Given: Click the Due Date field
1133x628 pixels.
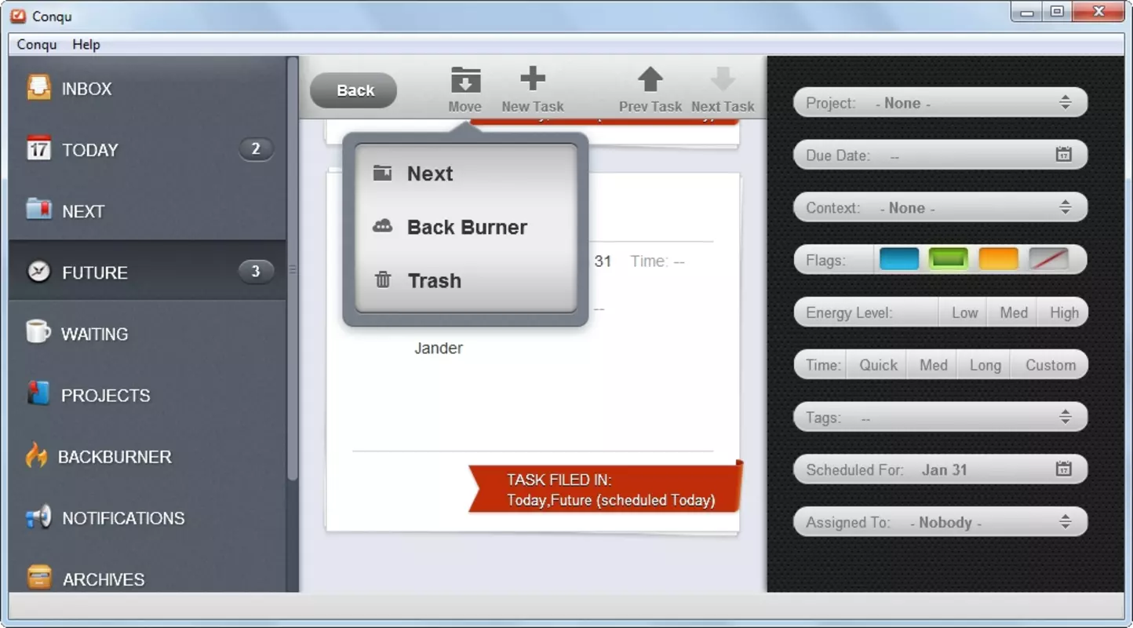Looking at the screenshot, I should [941, 155].
